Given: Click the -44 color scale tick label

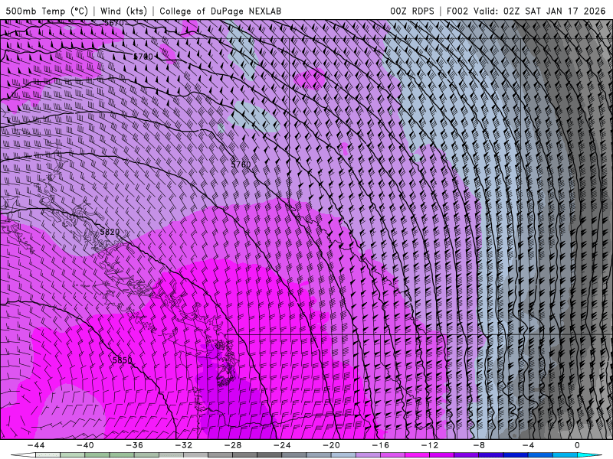Looking at the screenshot, I should coord(36,445).
